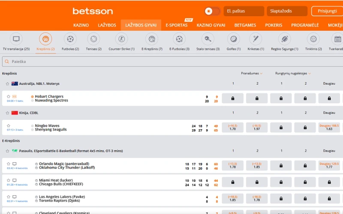
Task: Open live stream icon for Los Angeles Lakers match
Action: [15, 197]
